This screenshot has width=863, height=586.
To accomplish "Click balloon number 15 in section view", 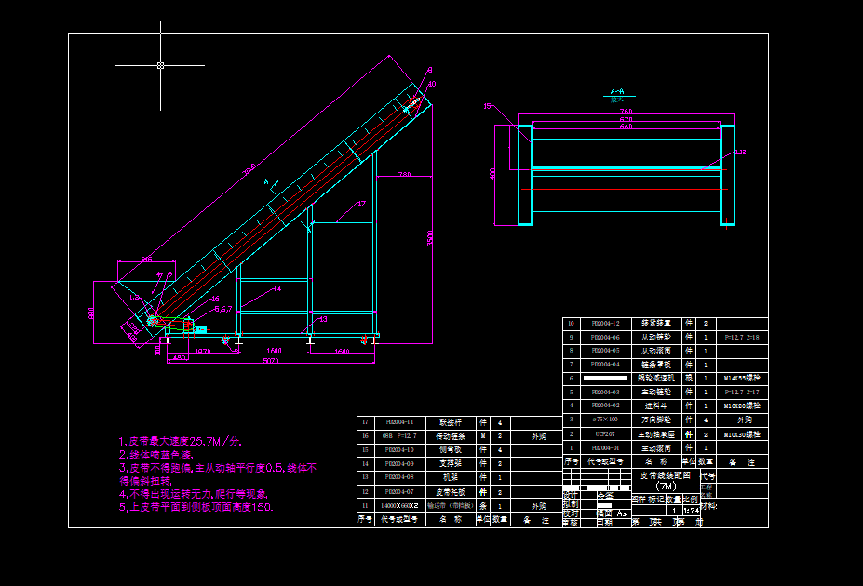I will [x=487, y=106].
